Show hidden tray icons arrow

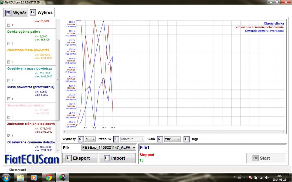245,178
